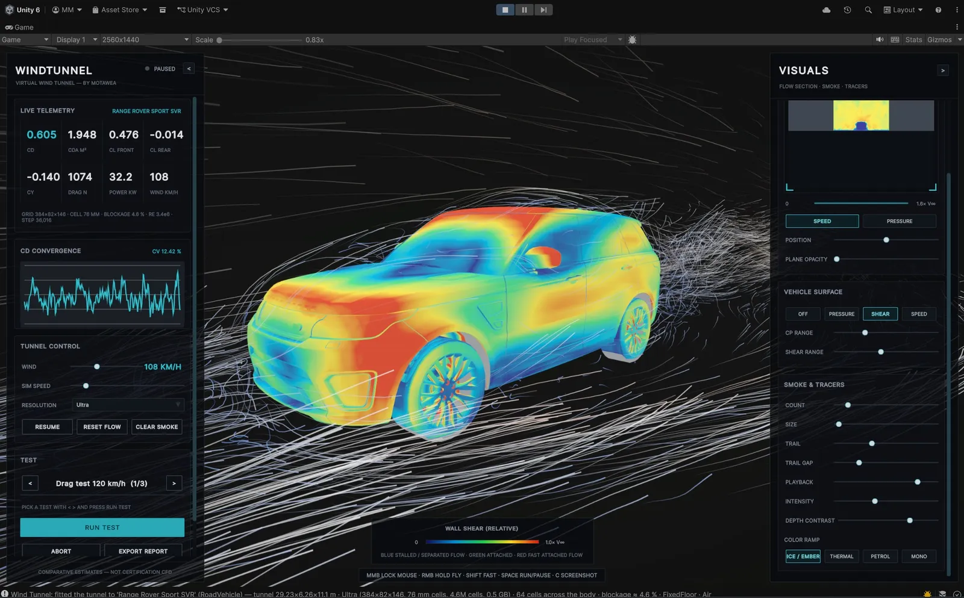The image size is (964, 598).
Task: Adjust the Wind speed slider
Action: coord(104,367)
